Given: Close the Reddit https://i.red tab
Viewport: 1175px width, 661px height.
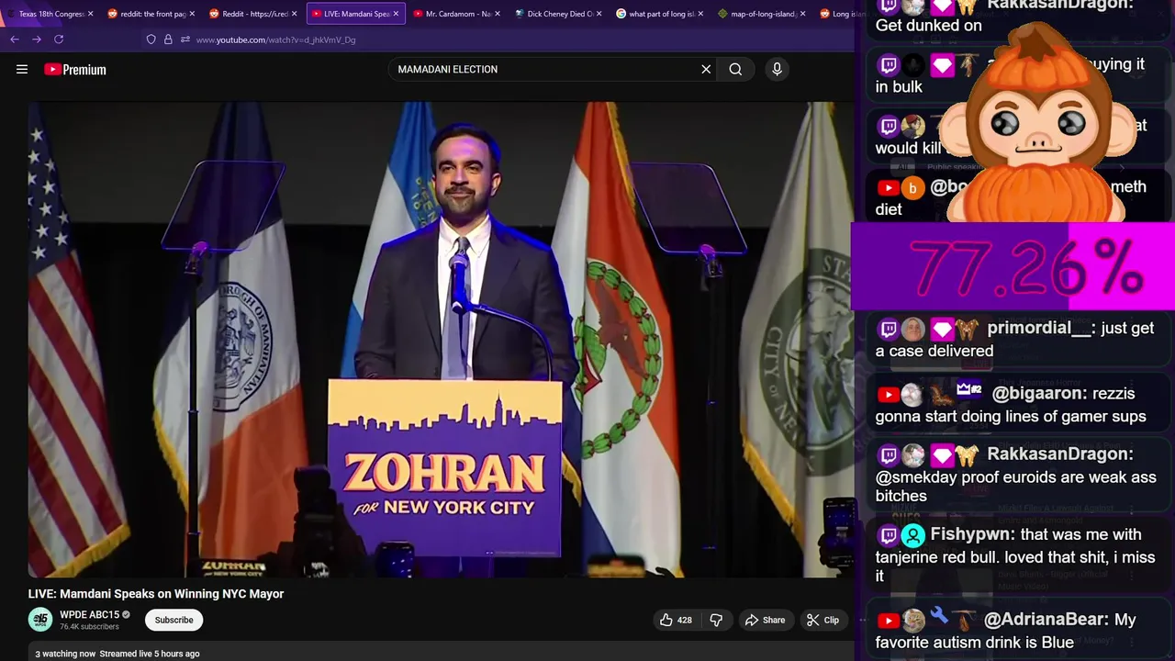Looking at the screenshot, I should click(294, 14).
